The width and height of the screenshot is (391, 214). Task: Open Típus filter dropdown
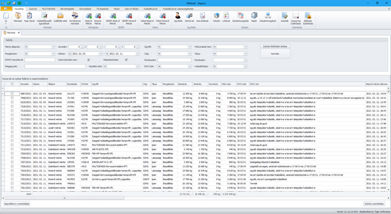click(x=245, y=54)
